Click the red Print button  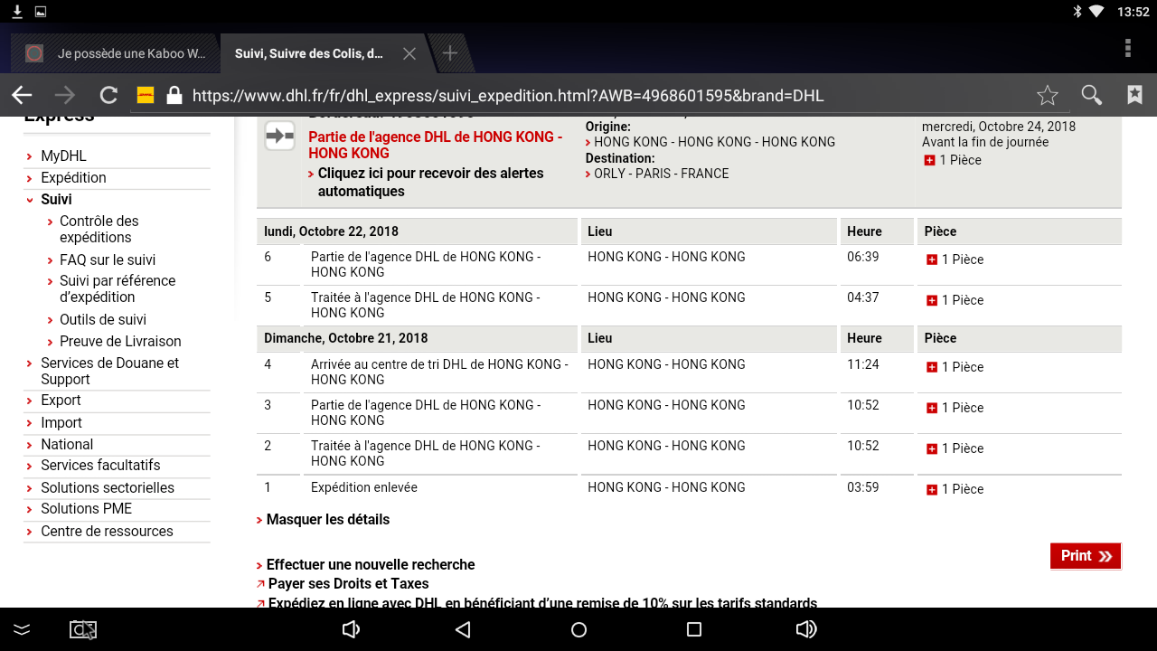coord(1086,556)
